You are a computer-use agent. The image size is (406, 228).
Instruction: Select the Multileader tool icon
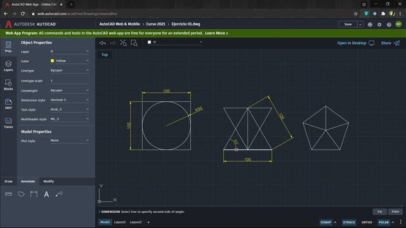(x=59, y=194)
